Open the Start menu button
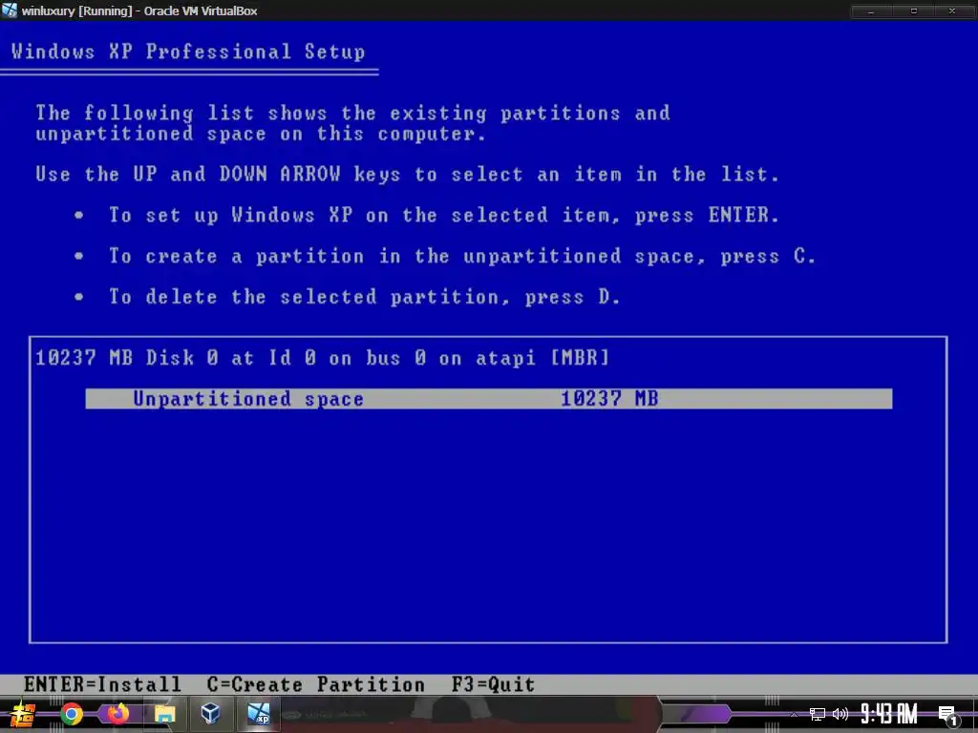Image resolution: width=978 pixels, height=733 pixels. (22, 714)
